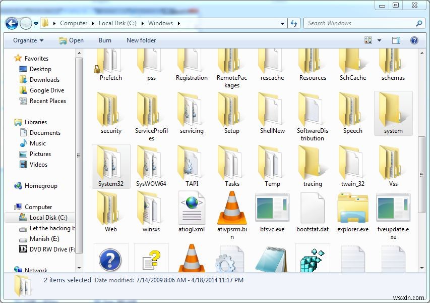
Task: Open the Music library
Action: click(33, 143)
